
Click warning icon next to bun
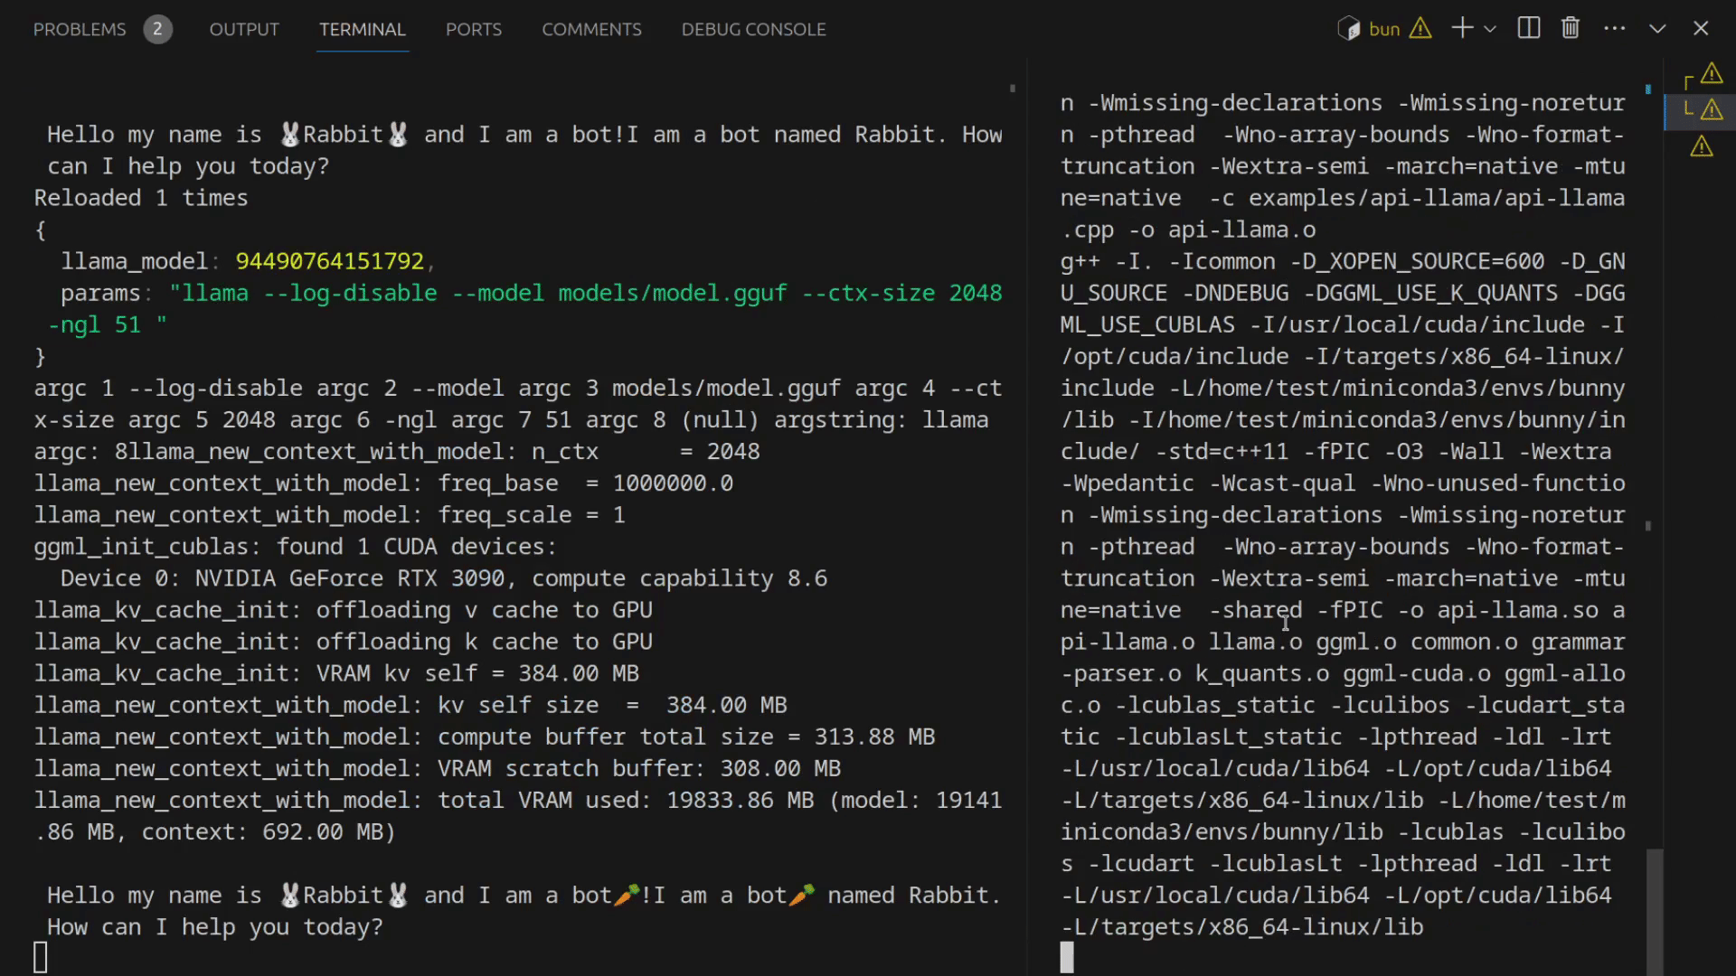(1420, 29)
